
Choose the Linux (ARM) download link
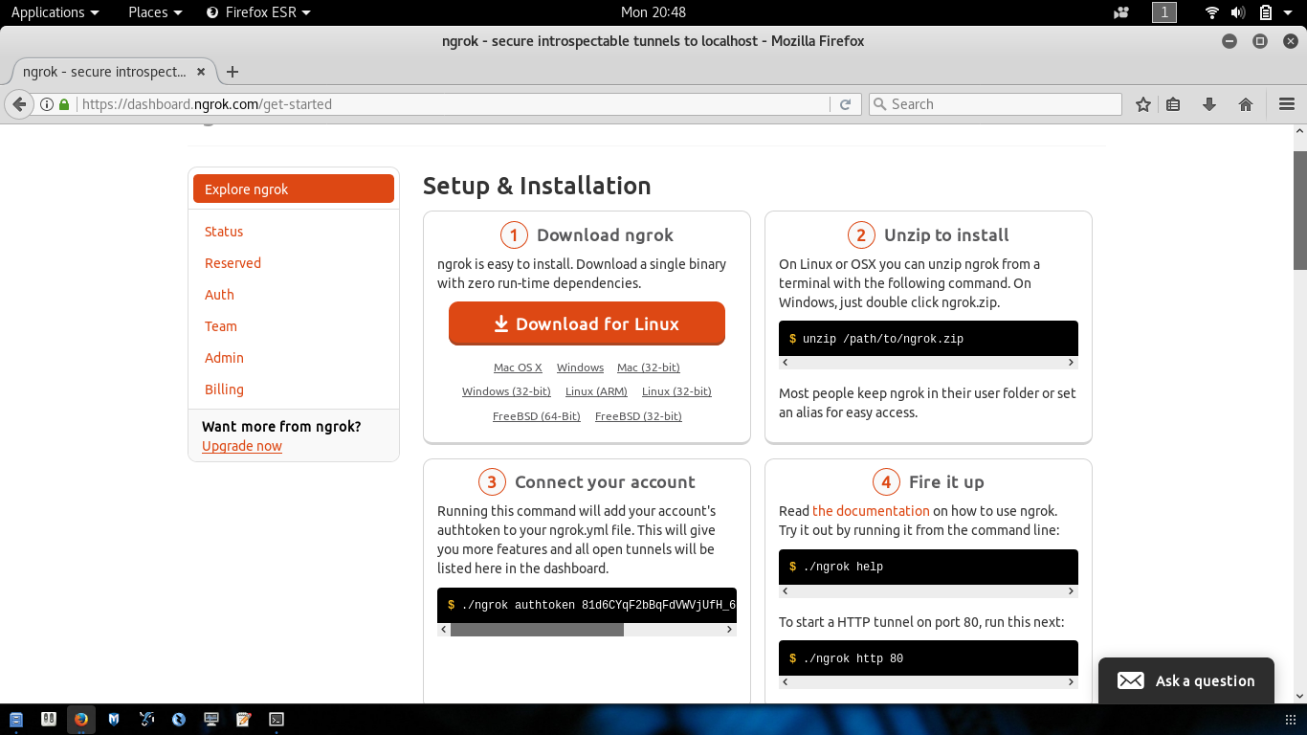[x=596, y=391]
